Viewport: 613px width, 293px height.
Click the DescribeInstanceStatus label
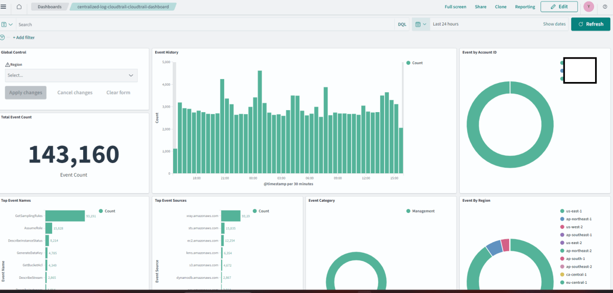tap(26, 240)
